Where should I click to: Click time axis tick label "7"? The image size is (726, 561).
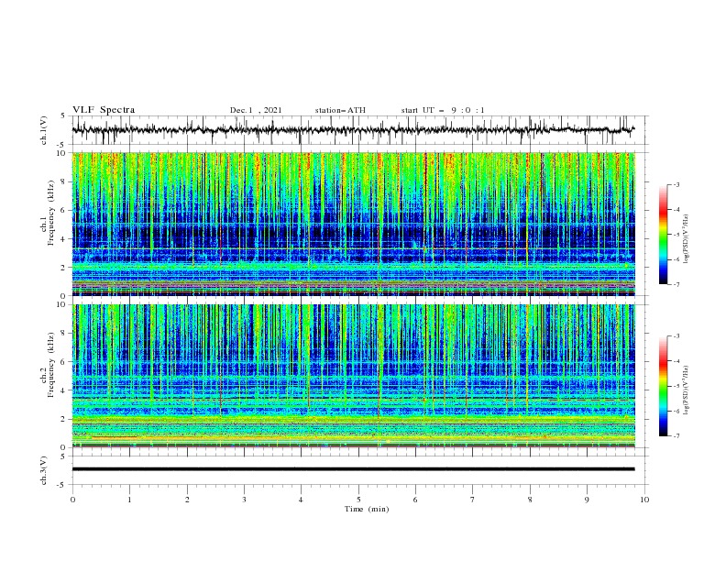click(x=472, y=500)
